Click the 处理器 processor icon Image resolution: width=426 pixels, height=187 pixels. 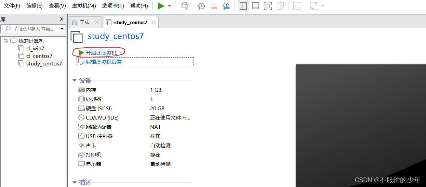click(x=81, y=99)
